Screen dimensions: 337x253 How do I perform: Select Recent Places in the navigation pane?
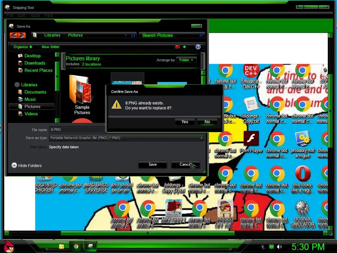38,70
